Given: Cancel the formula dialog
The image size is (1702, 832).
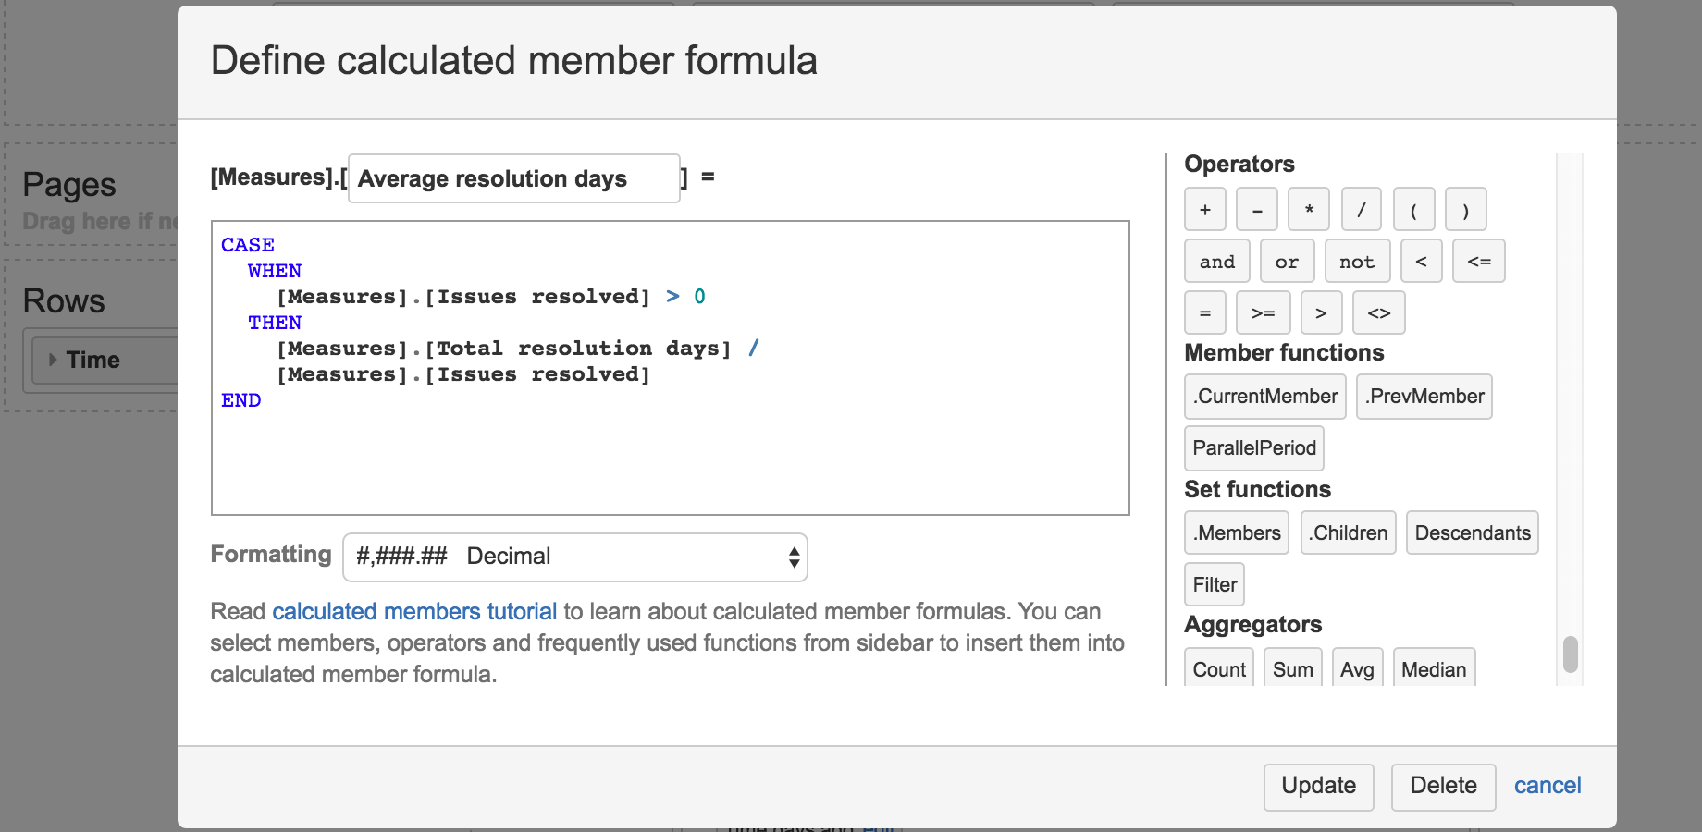Looking at the screenshot, I should coord(1547,786).
